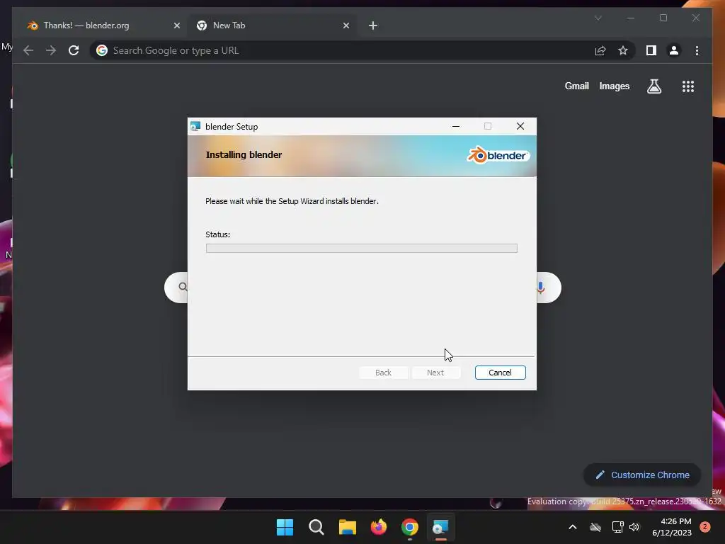Bookmark this tab with the star icon
The height and width of the screenshot is (544, 725).
(x=623, y=50)
